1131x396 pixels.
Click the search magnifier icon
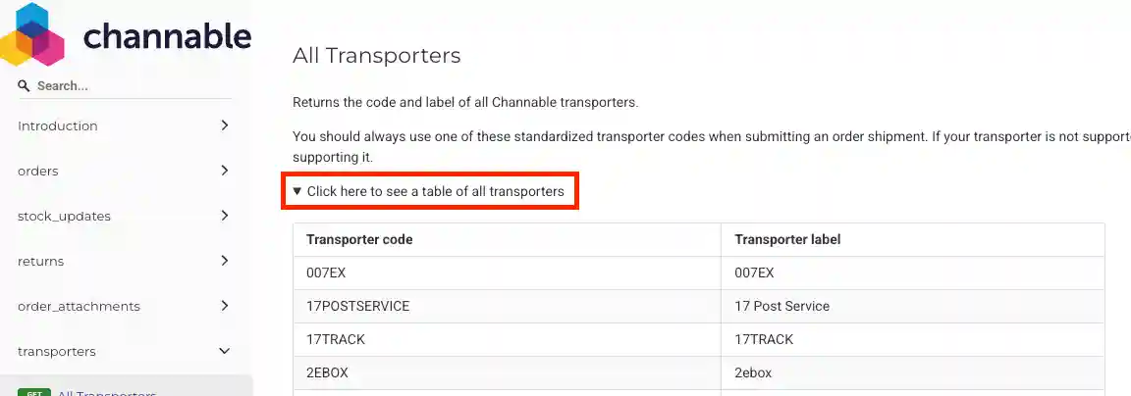point(25,86)
